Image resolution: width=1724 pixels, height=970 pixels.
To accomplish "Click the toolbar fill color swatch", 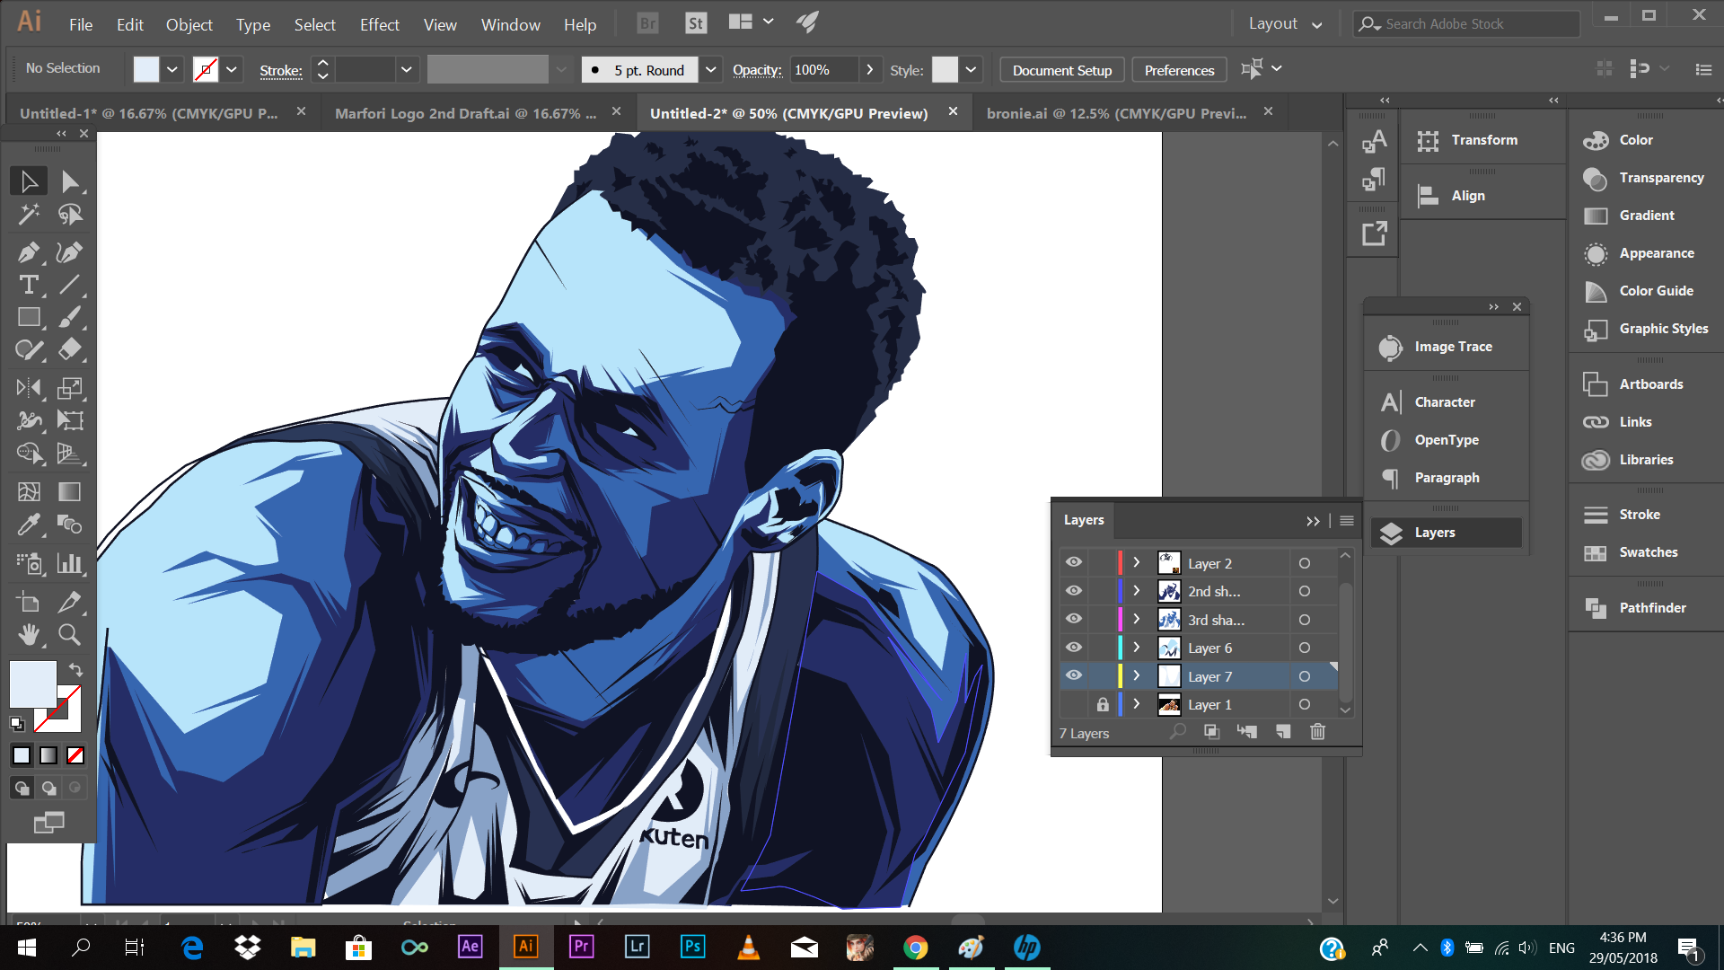I will (33, 684).
